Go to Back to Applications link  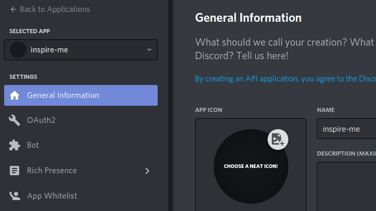pos(55,9)
